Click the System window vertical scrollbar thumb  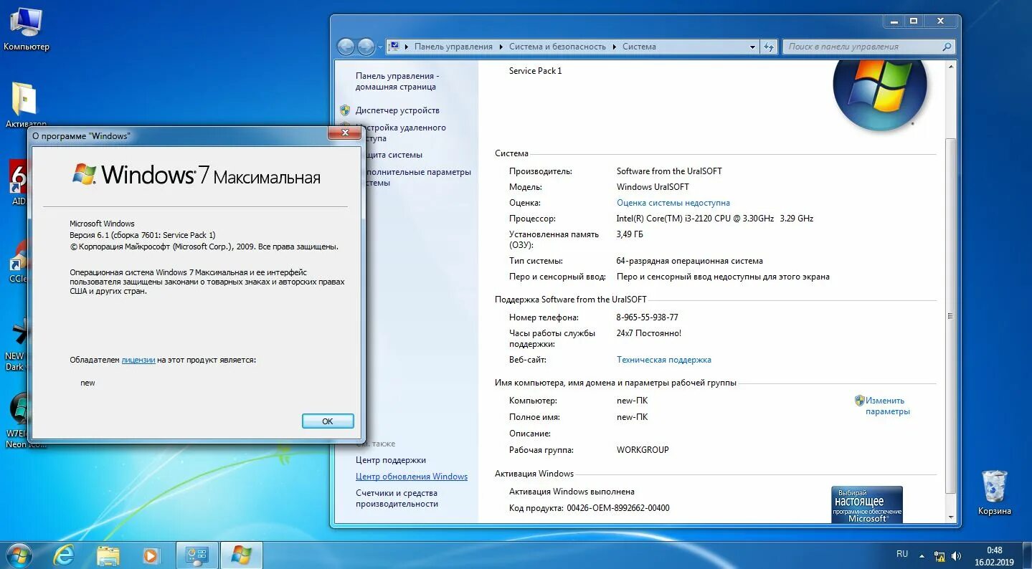coord(951,315)
